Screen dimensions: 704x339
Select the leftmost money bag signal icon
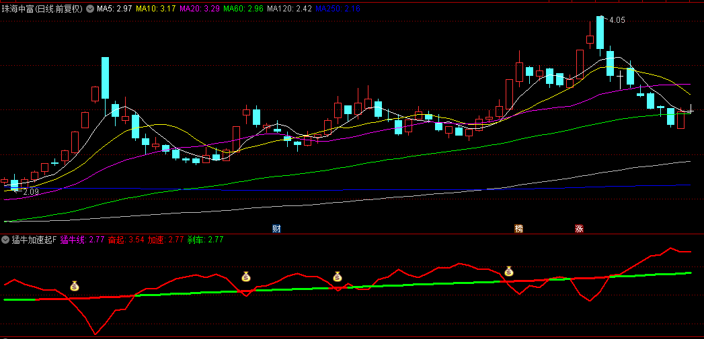tap(75, 286)
